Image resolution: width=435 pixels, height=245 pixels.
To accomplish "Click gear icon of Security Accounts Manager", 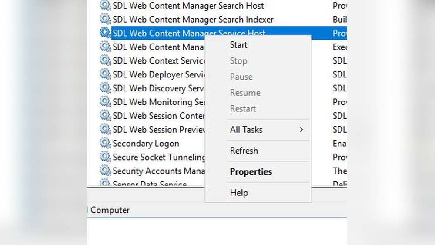I will [105, 171].
